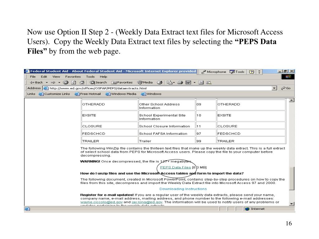Open the Help menu
The height and width of the screenshot is (239, 319).
[103, 77]
